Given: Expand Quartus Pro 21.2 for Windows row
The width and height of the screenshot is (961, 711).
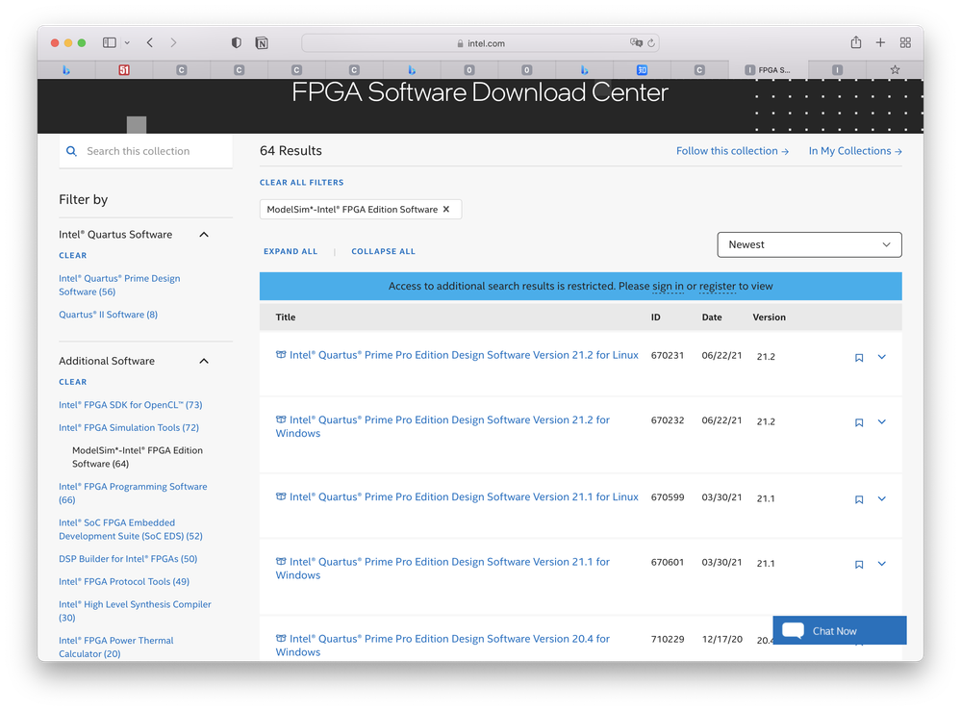Looking at the screenshot, I should point(881,421).
